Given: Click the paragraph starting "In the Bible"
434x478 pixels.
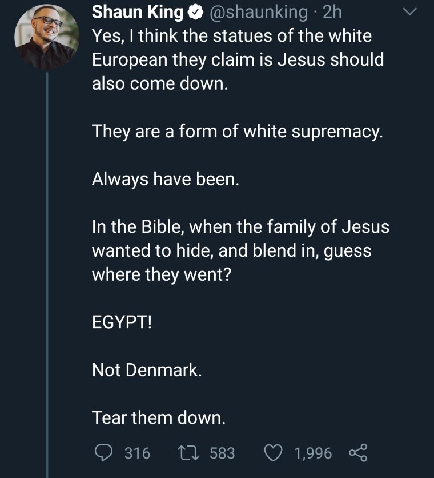Looking at the screenshot, I should 240,250.
